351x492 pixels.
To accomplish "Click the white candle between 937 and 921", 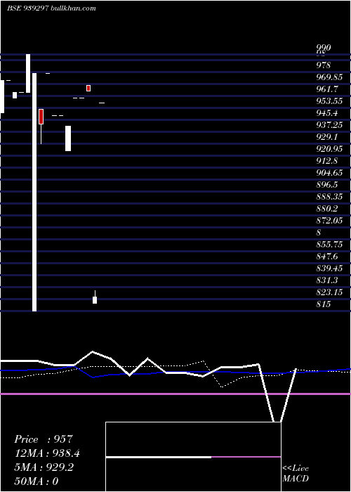I will (x=68, y=138).
